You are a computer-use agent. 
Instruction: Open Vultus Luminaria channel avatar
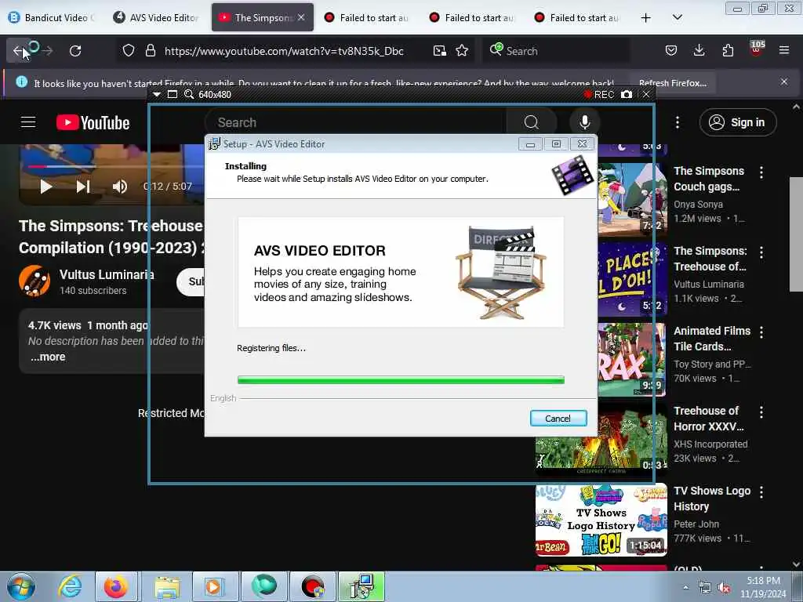pyautogui.click(x=35, y=281)
